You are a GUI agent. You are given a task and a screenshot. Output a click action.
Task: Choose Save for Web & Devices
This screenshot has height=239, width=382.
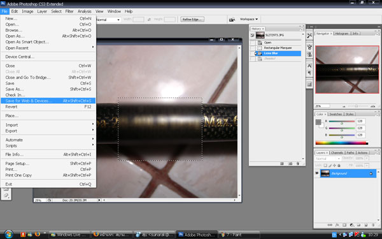[x=48, y=101]
